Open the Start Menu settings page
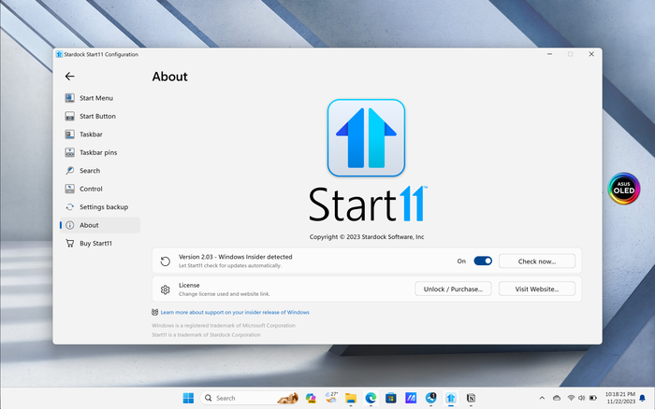The height and width of the screenshot is (409, 655). (x=99, y=98)
